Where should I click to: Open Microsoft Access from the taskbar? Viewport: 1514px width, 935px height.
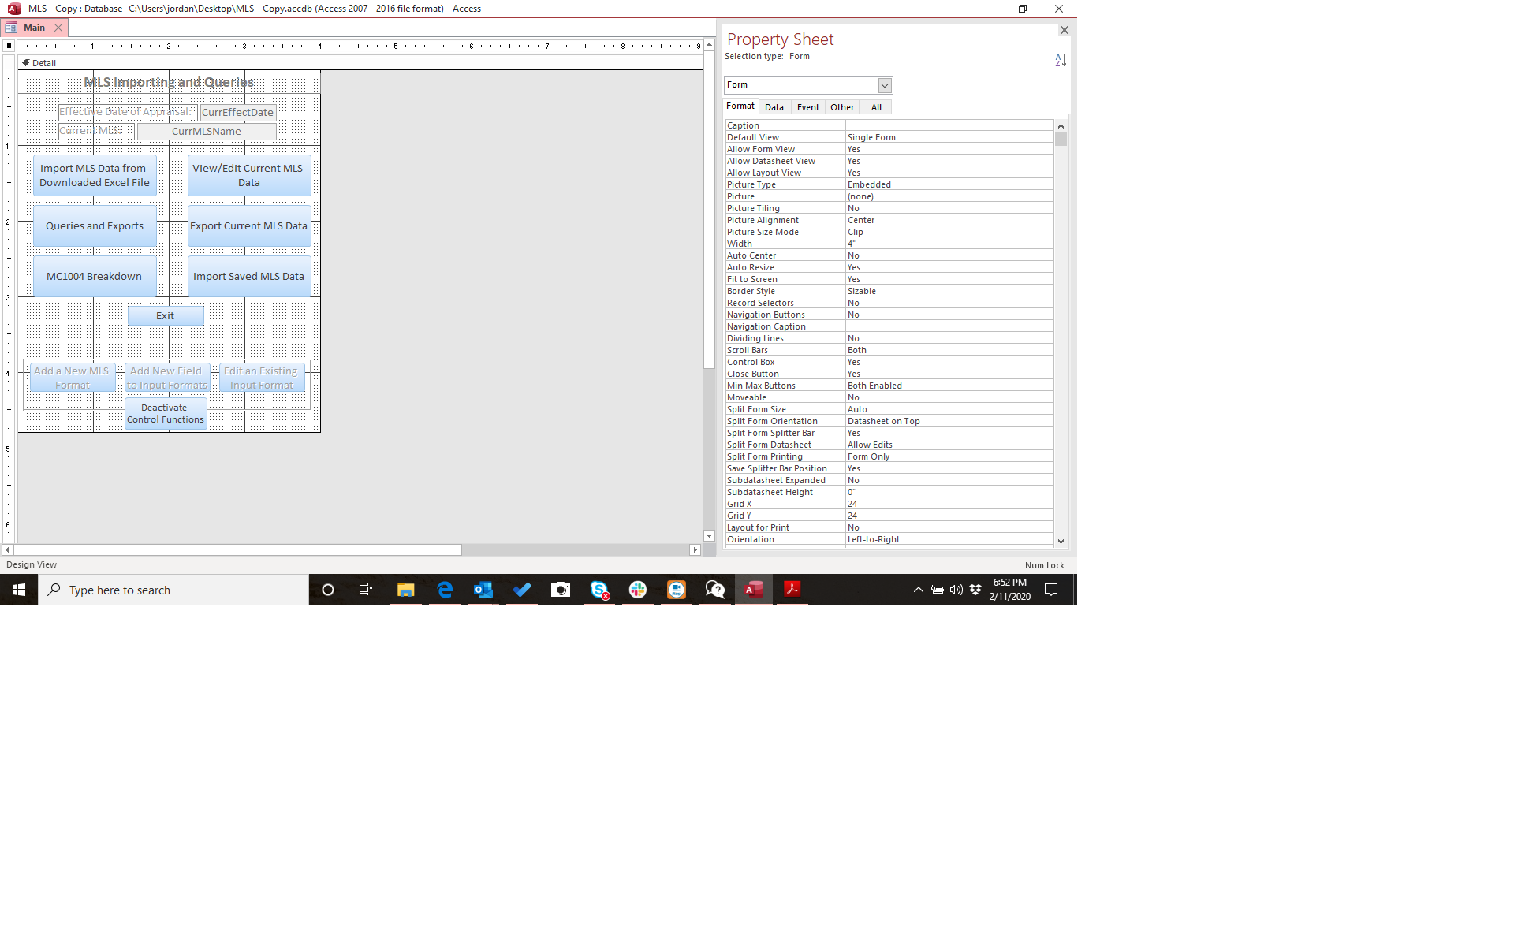[754, 590]
